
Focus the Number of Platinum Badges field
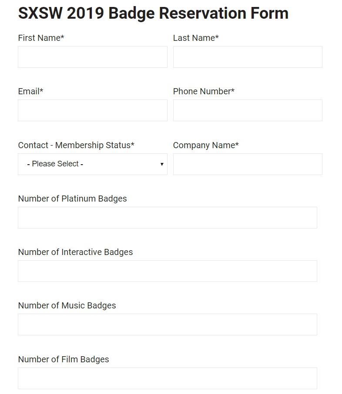[x=168, y=218]
